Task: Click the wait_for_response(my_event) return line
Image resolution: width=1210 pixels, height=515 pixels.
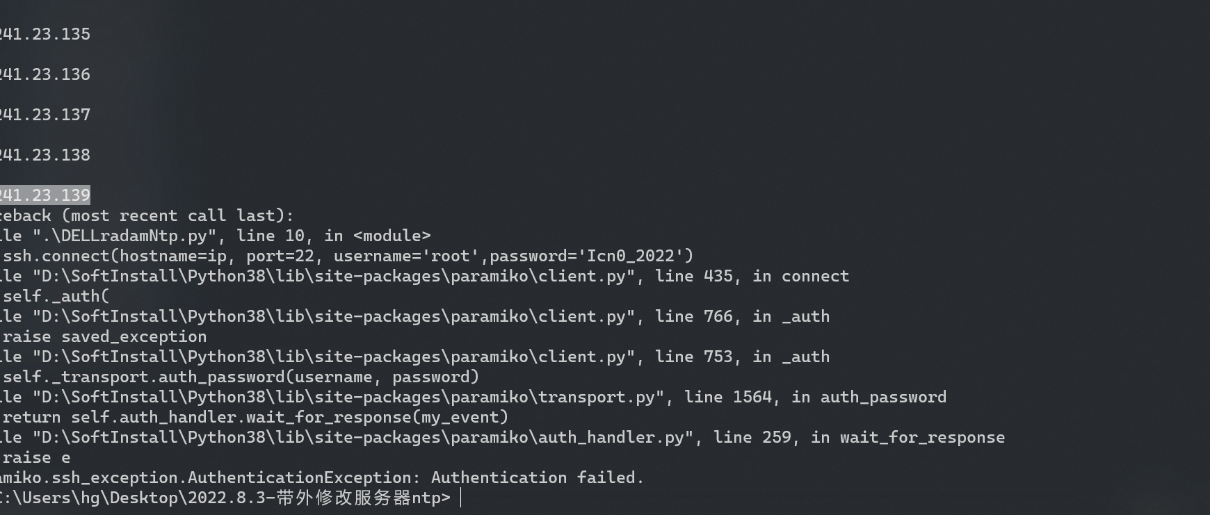Action: (x=256, y=417)
